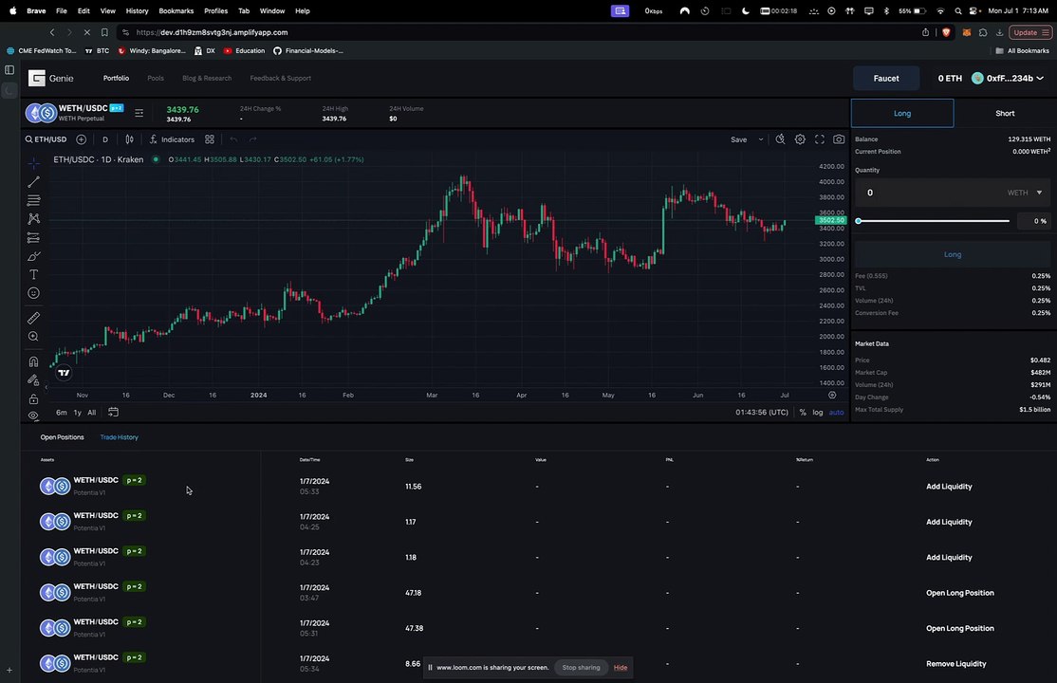Open the quick search icon in chart toolbar
The image size is (1057, 683).
pyautogui.click(x=780, y=139)
